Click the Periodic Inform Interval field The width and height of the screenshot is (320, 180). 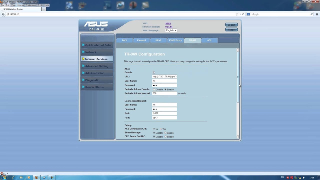[x=164, y=93]
